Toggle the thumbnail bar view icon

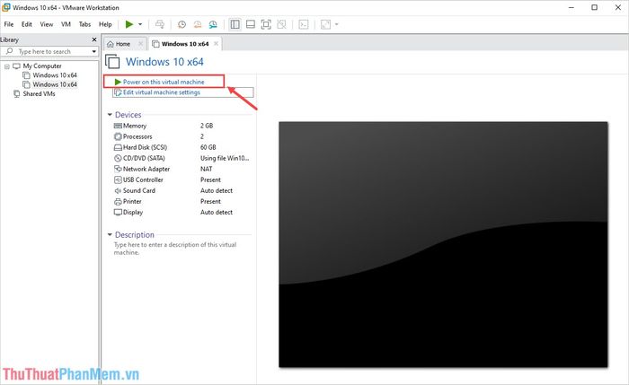[x=251, y=24]
